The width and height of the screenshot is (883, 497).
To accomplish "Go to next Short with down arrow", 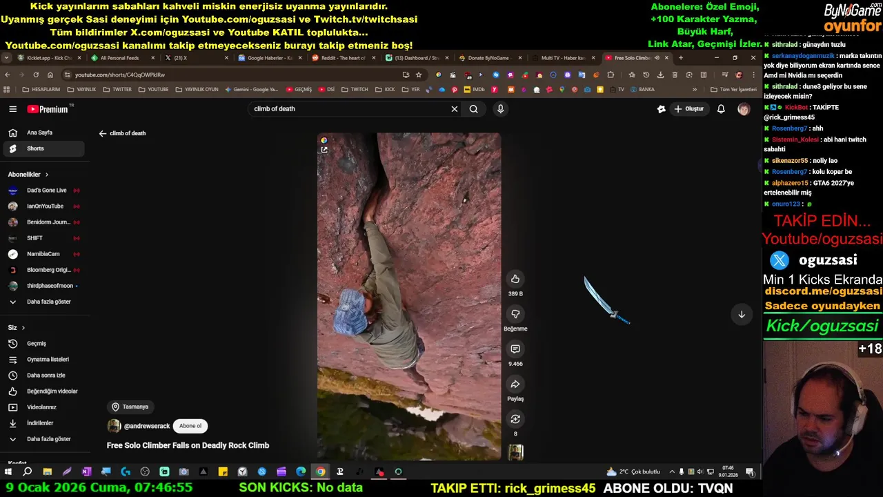I will 742,315.
